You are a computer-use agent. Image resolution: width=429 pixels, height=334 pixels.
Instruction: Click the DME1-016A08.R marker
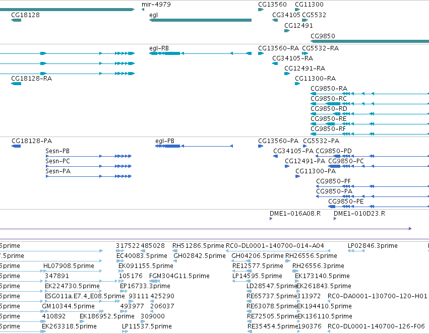[271, 219]
